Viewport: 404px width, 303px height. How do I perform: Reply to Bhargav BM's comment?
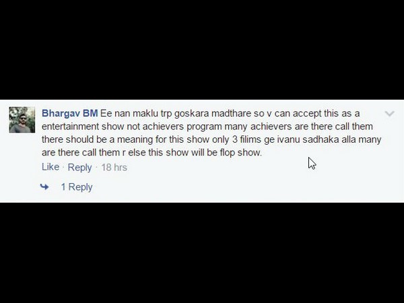79,168
